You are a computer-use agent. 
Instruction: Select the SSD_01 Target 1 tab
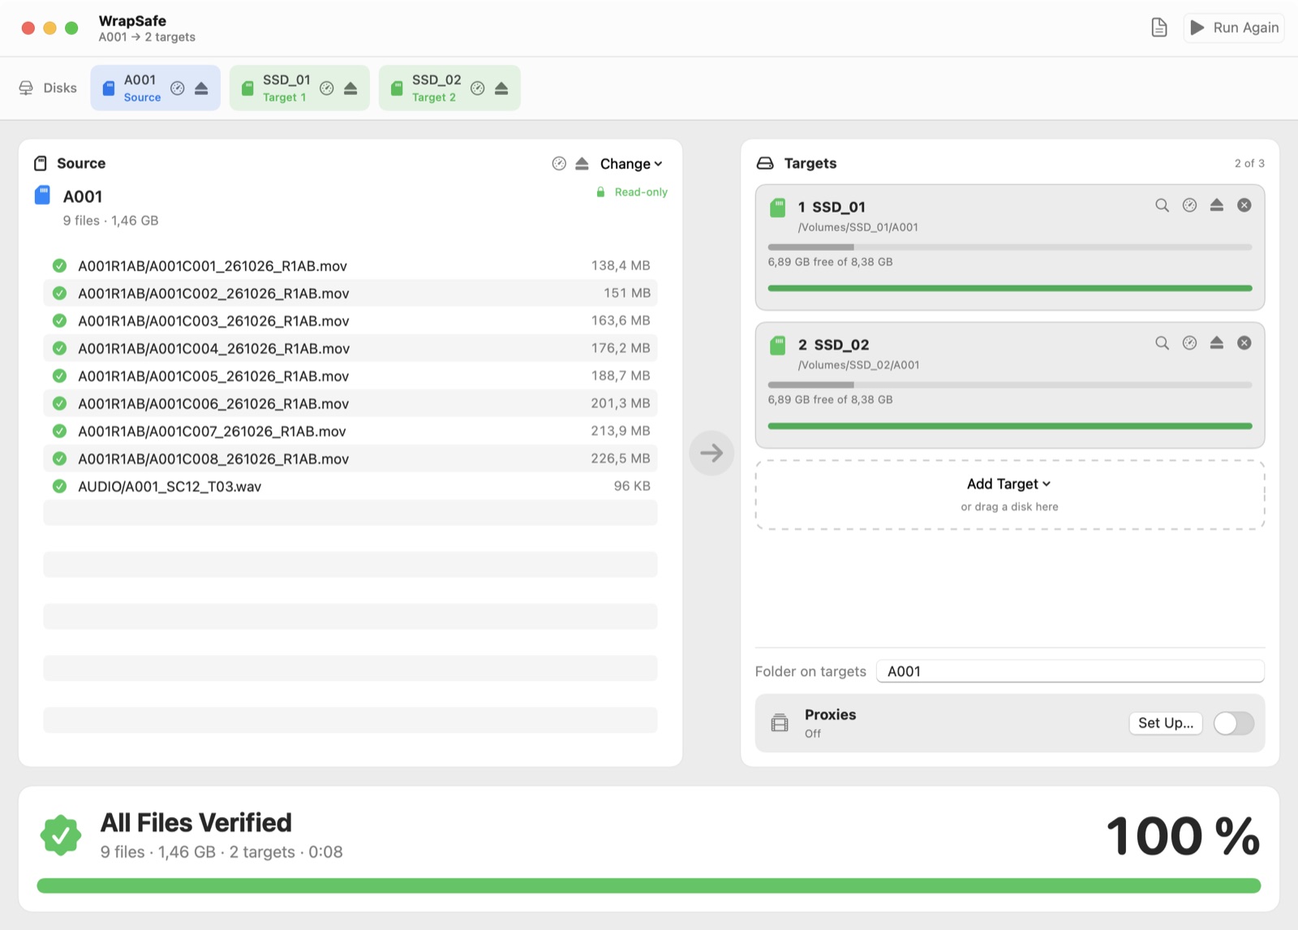point(299,88)
